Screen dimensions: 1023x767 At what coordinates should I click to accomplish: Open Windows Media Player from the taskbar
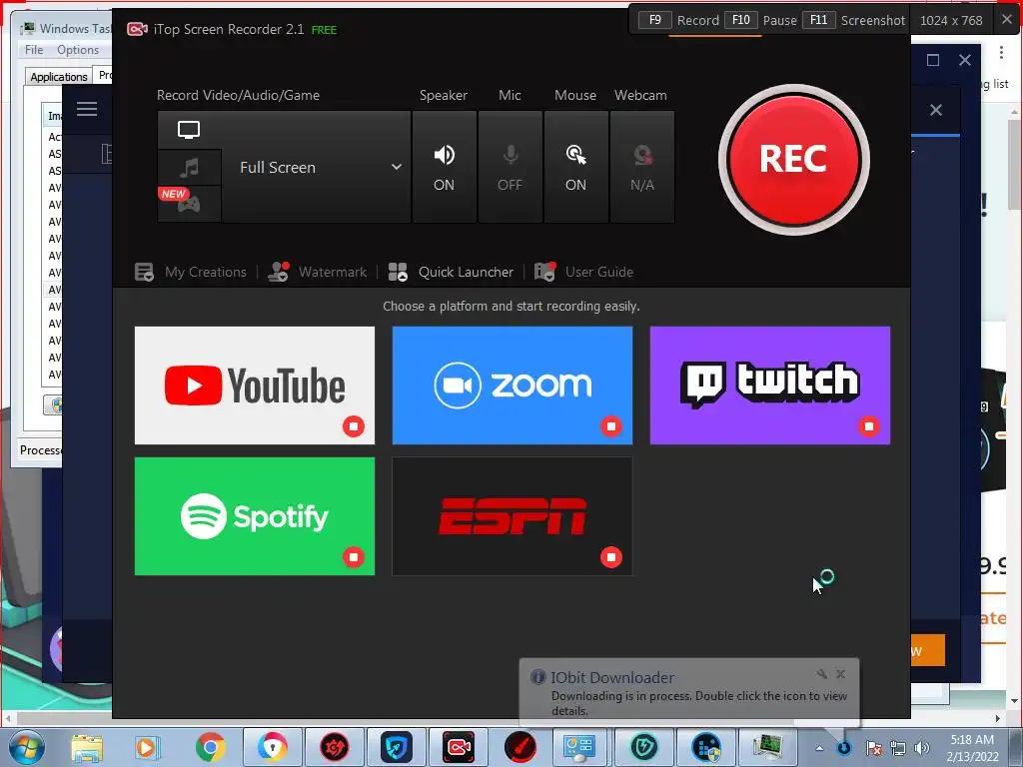(x=147, y=747)
